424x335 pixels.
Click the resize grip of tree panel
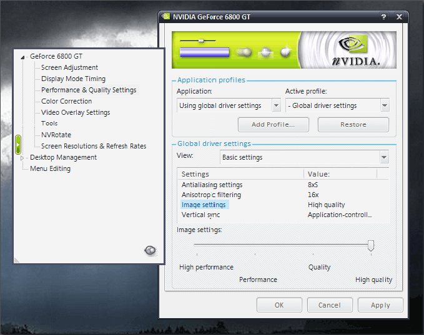point(17,260)
